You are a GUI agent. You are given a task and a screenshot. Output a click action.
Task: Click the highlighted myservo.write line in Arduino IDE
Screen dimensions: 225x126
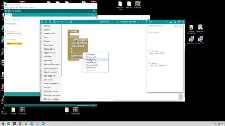tap(14, 43)
